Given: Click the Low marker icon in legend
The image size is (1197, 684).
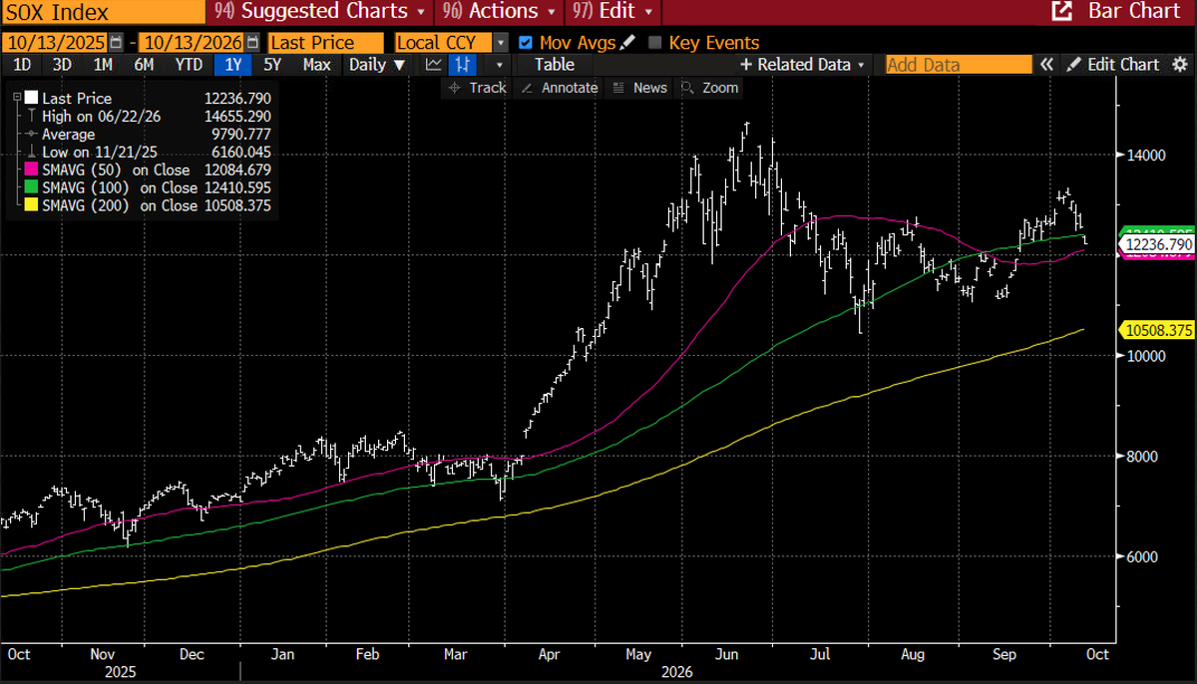Looking at the screenshot, I should coord(32,153).
